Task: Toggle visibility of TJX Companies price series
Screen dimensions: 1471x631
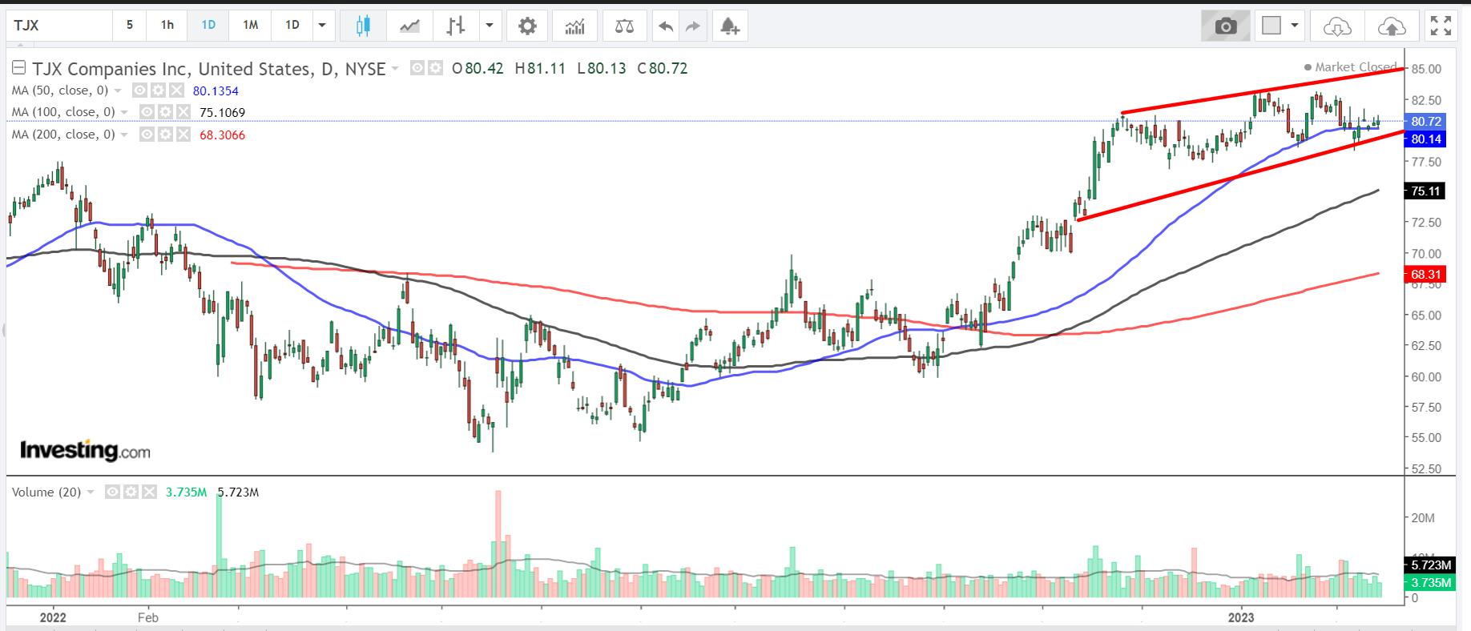Action: click(417, 68)
